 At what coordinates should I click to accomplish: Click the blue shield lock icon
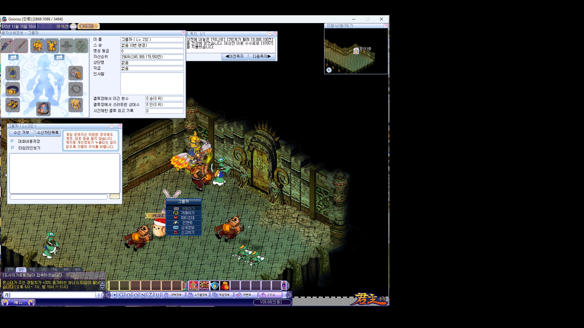click(214, 286)
